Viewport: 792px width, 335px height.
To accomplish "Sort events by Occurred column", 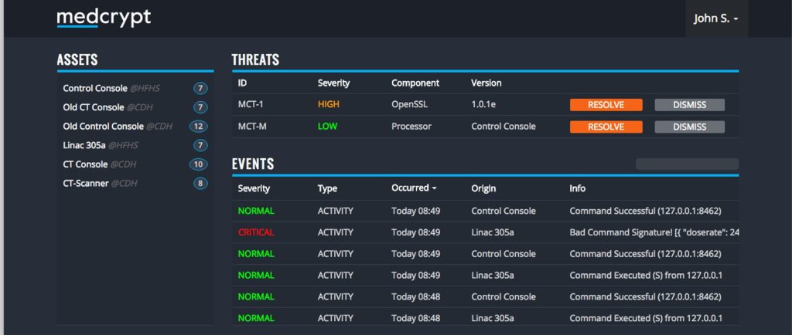I will tap(414, 188).
